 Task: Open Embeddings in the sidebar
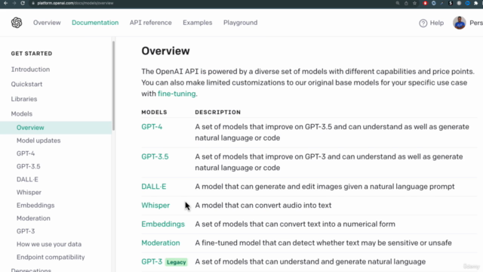click(35, 206)
